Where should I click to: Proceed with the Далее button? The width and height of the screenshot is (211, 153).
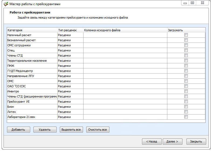pos(172,141)
